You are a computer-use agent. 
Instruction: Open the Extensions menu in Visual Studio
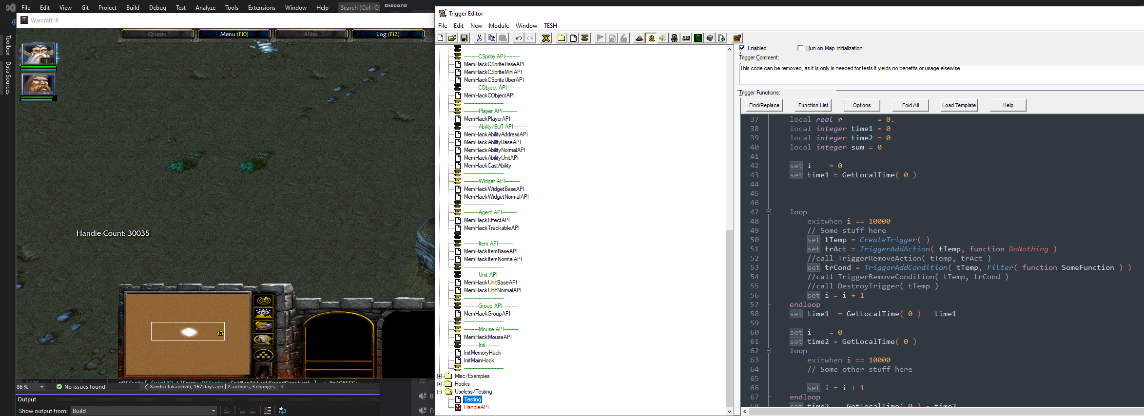tap(261, 8)
